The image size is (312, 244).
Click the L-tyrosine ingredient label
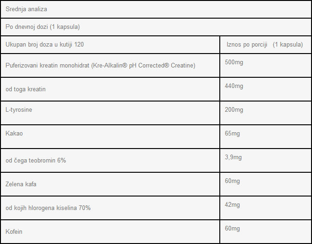pos(19,109)
